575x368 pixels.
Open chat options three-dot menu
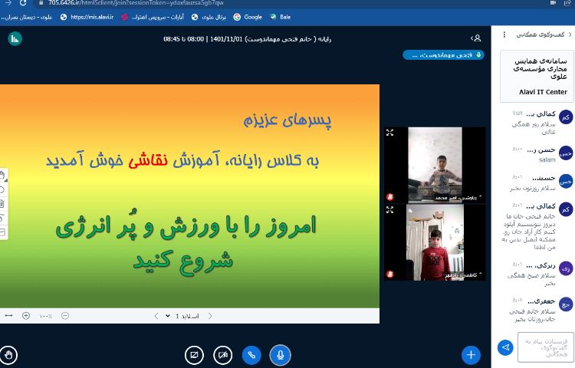tap(504, 34)
